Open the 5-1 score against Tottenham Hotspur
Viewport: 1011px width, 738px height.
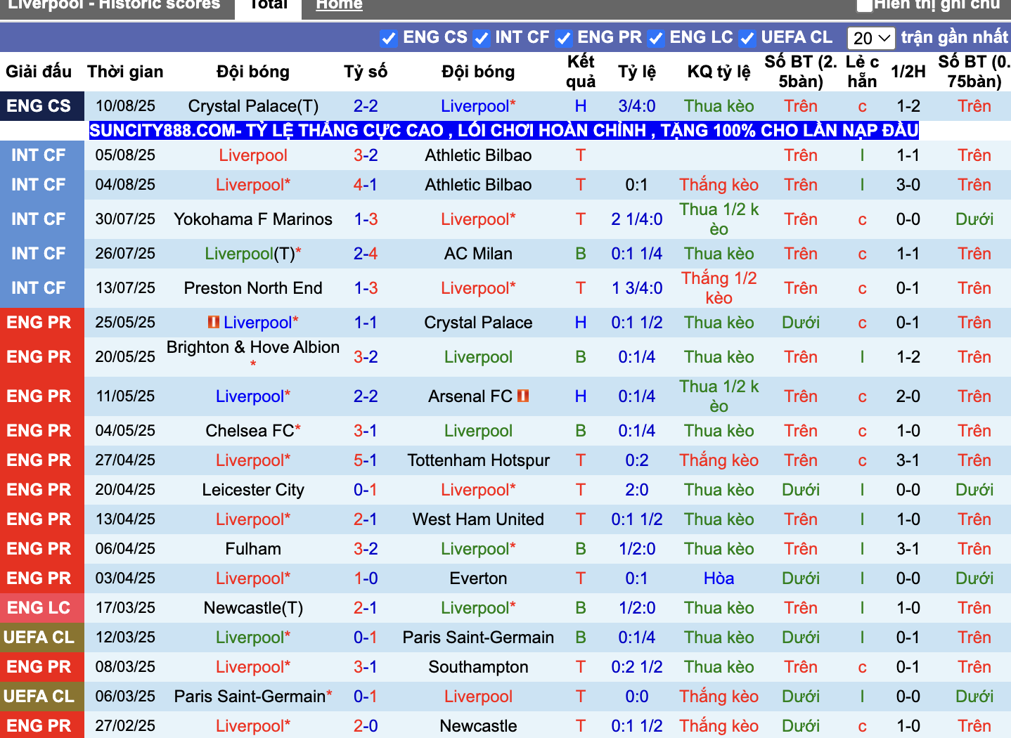[x=366, y=460]
